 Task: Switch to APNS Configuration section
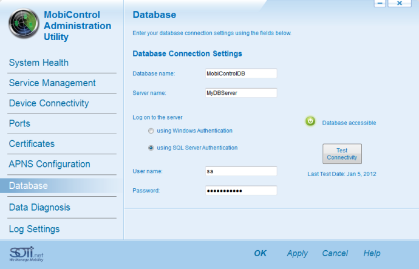pos(49,164)
